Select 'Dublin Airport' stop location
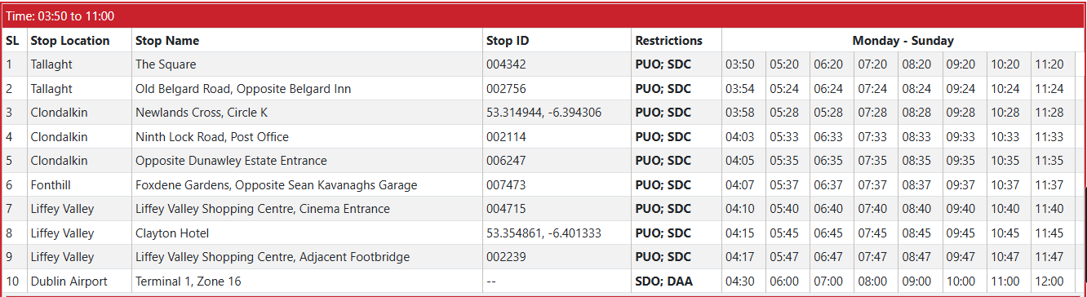This screenshot has width=1087, height=297. (x=69, y=281)
